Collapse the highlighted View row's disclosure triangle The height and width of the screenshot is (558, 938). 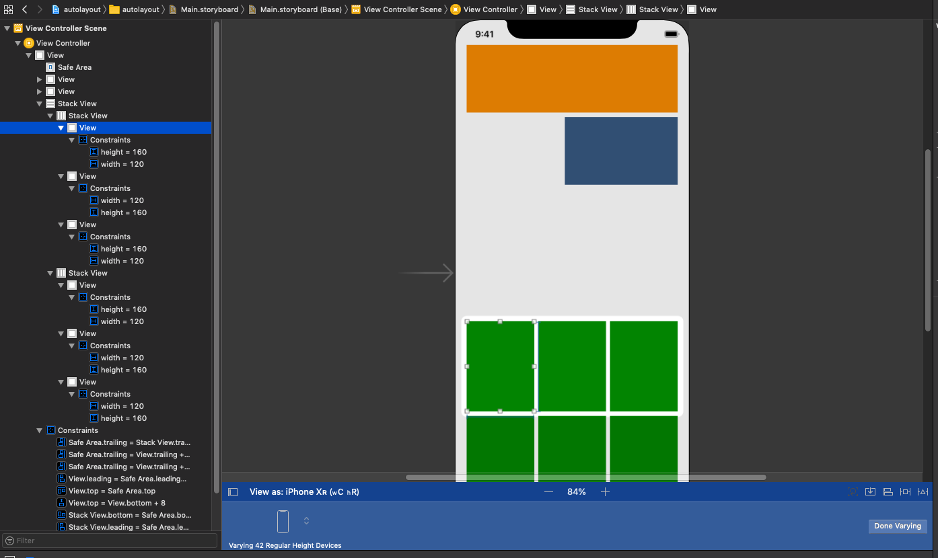(61, 128)
